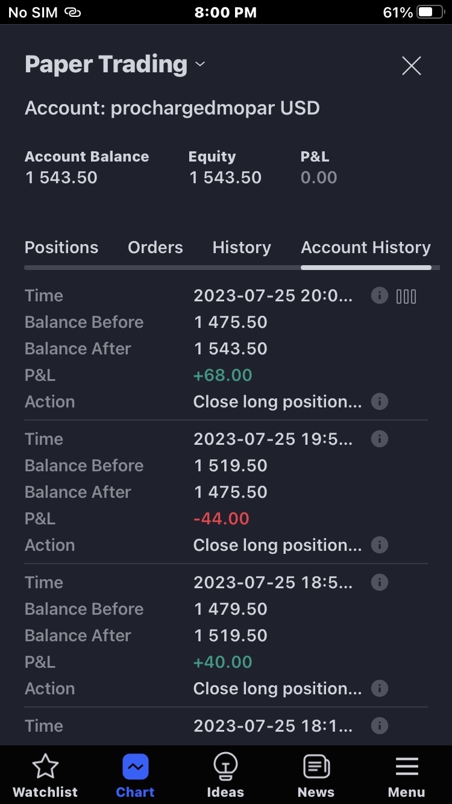Screen dimensions: 452x804
Task: Click info icon on -44.00 Action row
Action: [379, 545]
